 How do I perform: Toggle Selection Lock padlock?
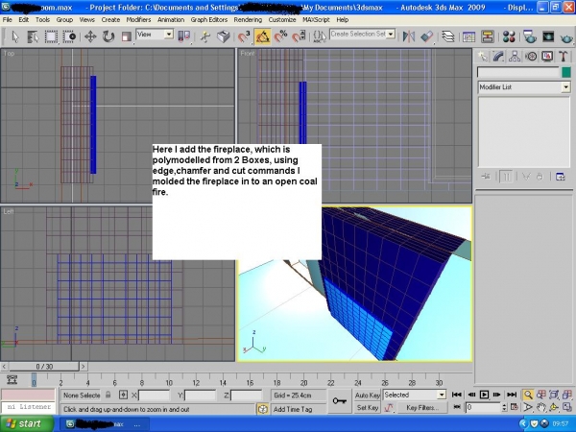[108, 395]
